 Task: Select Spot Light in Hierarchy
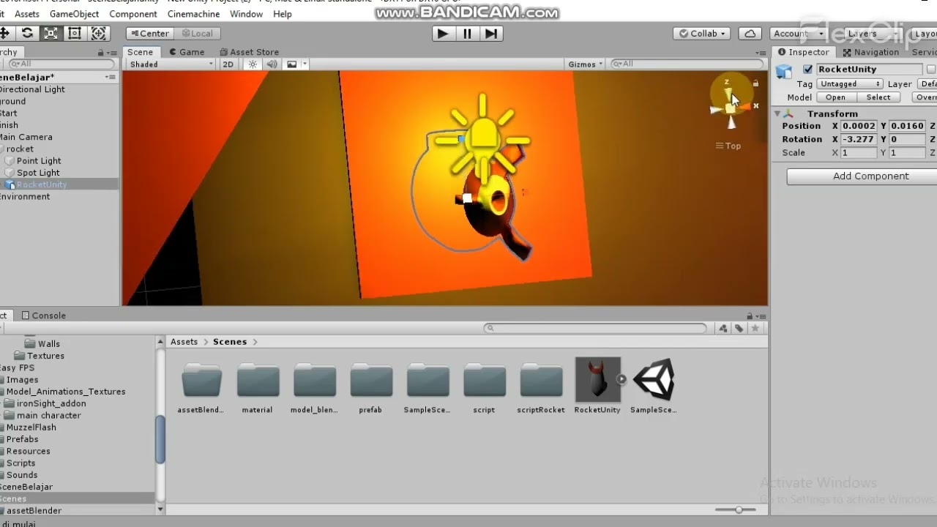point(38,173)
